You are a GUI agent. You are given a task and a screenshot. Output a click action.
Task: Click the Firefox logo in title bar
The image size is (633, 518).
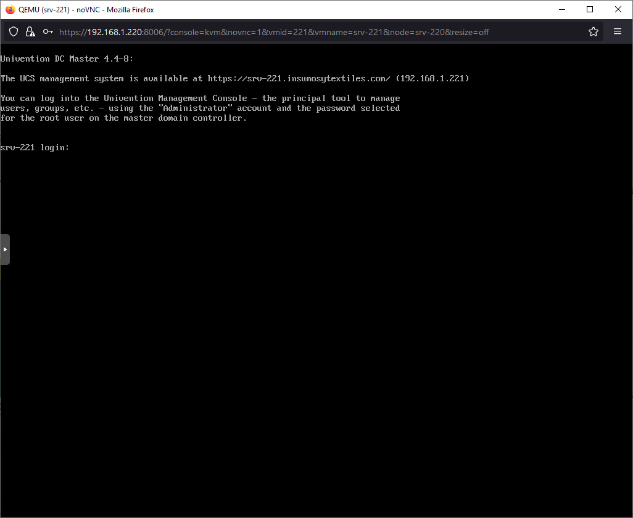pos(10,10)
